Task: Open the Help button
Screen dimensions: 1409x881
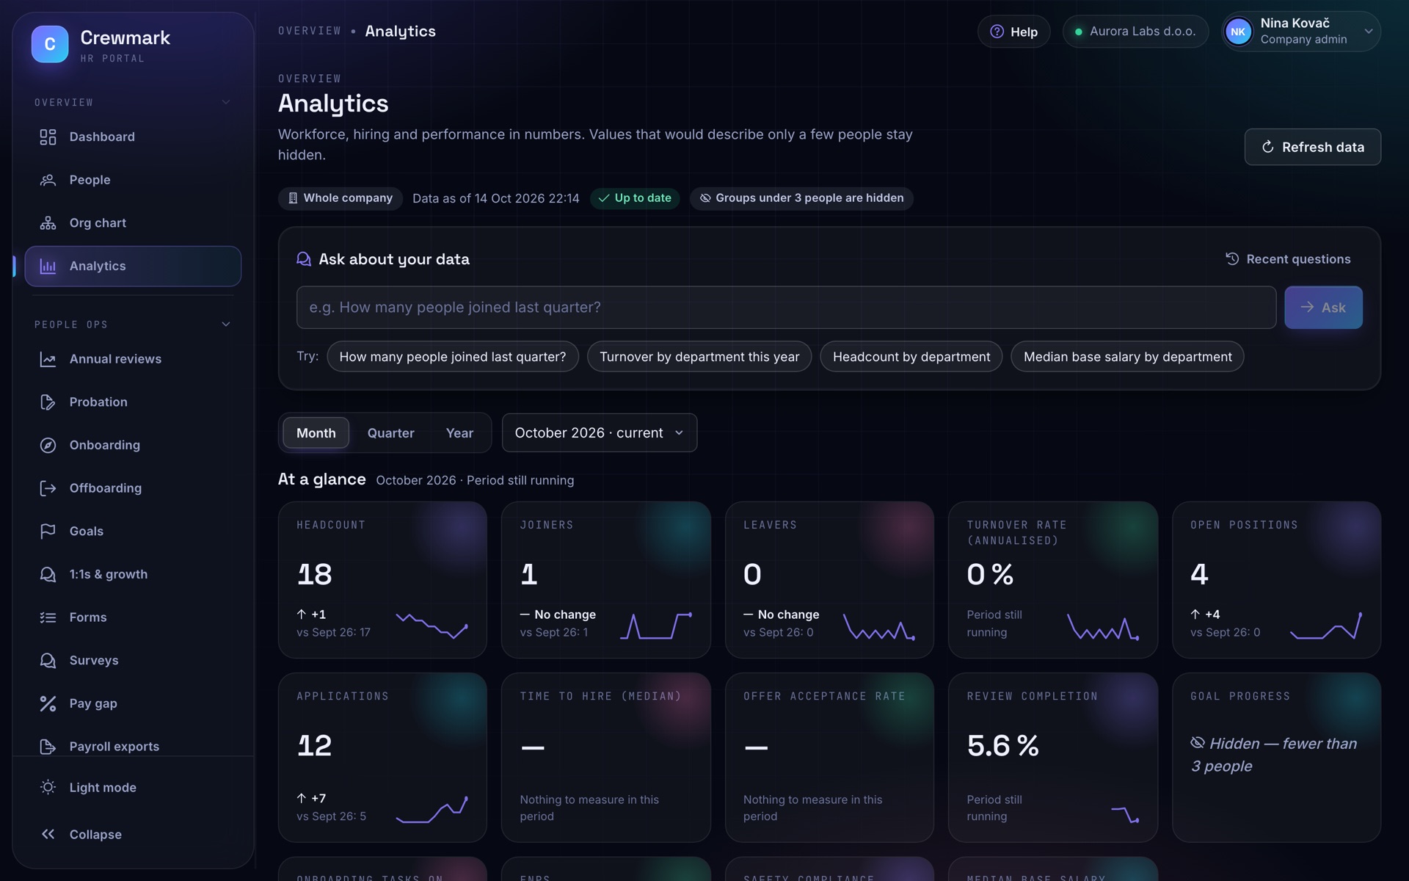Action: tap(1013, 32)
